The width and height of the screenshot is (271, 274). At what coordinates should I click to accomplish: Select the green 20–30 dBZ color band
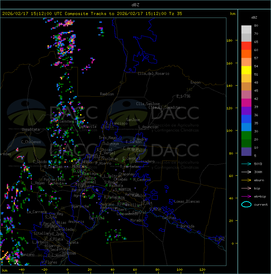pyautogui.click(x=246, y=135)
